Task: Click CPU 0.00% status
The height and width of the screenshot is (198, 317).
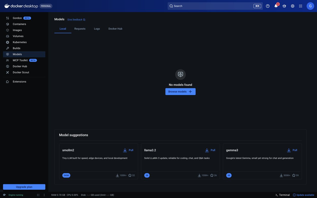Action: click(x=72, y=195)
